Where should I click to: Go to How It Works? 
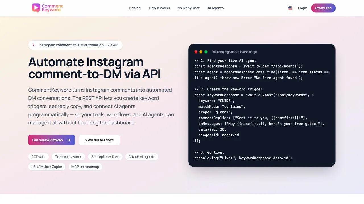point(159,8)
